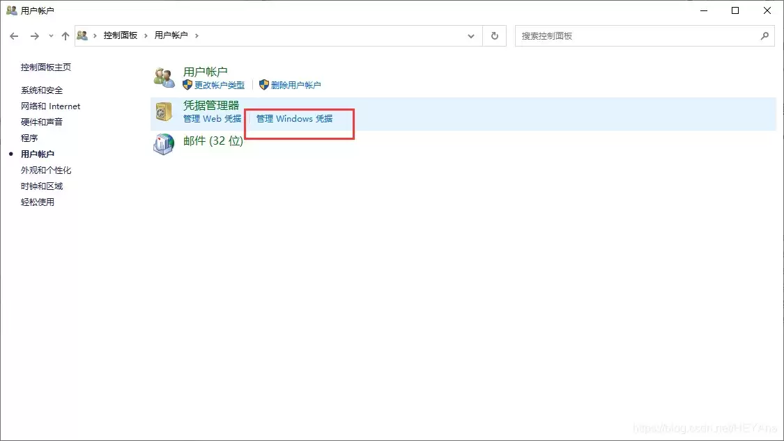Close the 用户帐户 window
The image size is (784, 441).
pos(767,10)
